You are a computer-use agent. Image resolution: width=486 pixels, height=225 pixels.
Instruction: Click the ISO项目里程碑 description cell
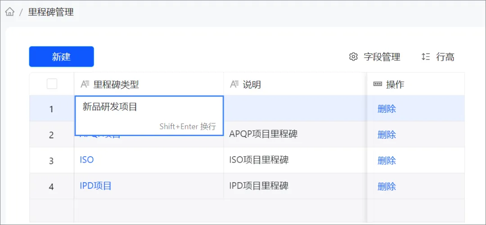pos(295,160)
